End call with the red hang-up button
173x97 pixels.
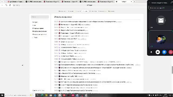pos(171,52)
